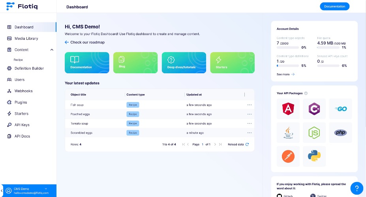Open more options for the Scrambled eggs row
Image resolution: width=366 pixels, height=197 pixels.
click(x=250, y=133)
